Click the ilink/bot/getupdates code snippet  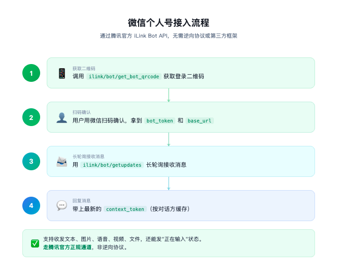[112, 165]
